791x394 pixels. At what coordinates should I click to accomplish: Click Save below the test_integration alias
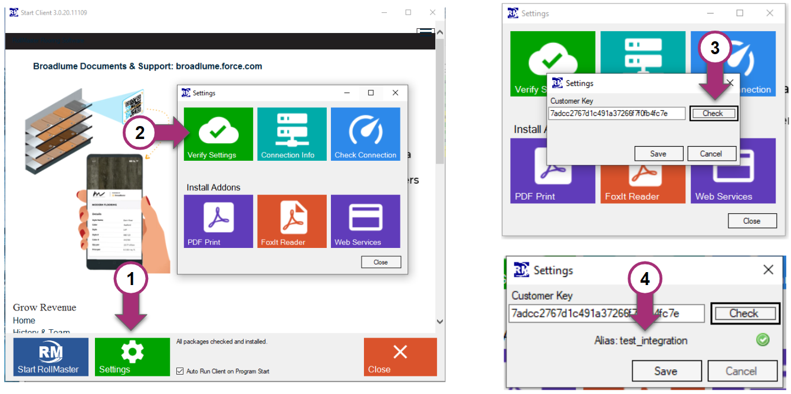665,371
